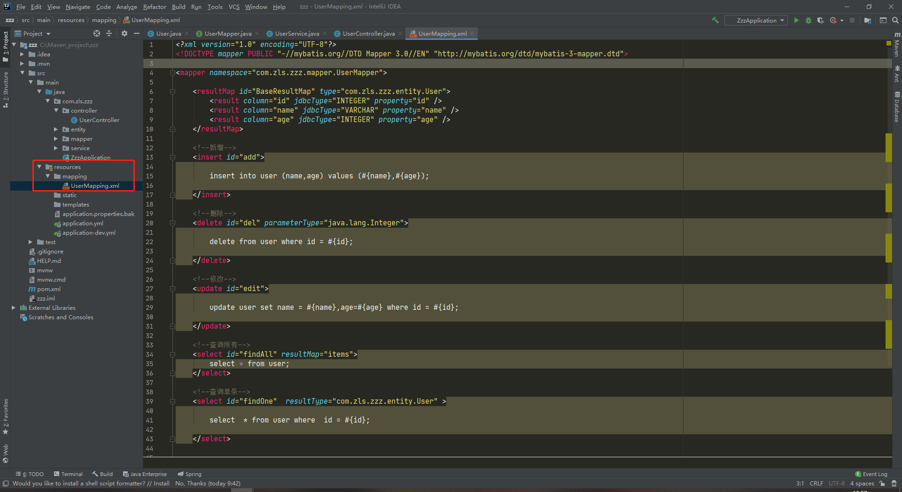Image resolution: width=902 pixels, height=492 pixels.
Task: Click the resources breadcrumb
Action: [71, 20]
